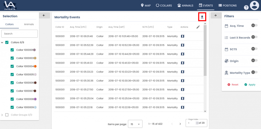This screenshot has height=129, width=261.
Task: Uncheck the Collar 1000003 checkbox
Action: (x=12, y=58)
